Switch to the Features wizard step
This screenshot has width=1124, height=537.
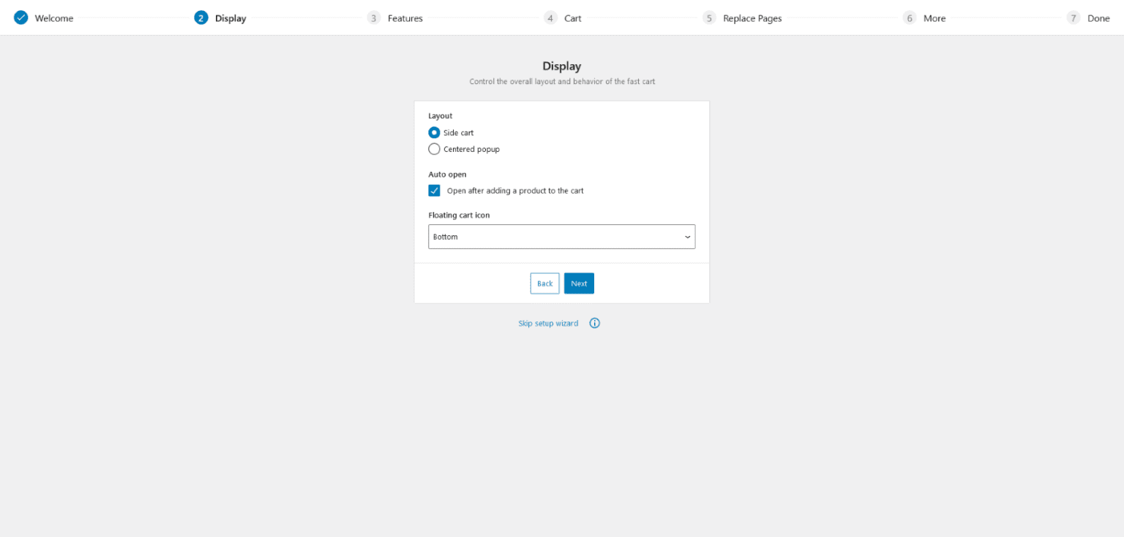tap(405, 17)
